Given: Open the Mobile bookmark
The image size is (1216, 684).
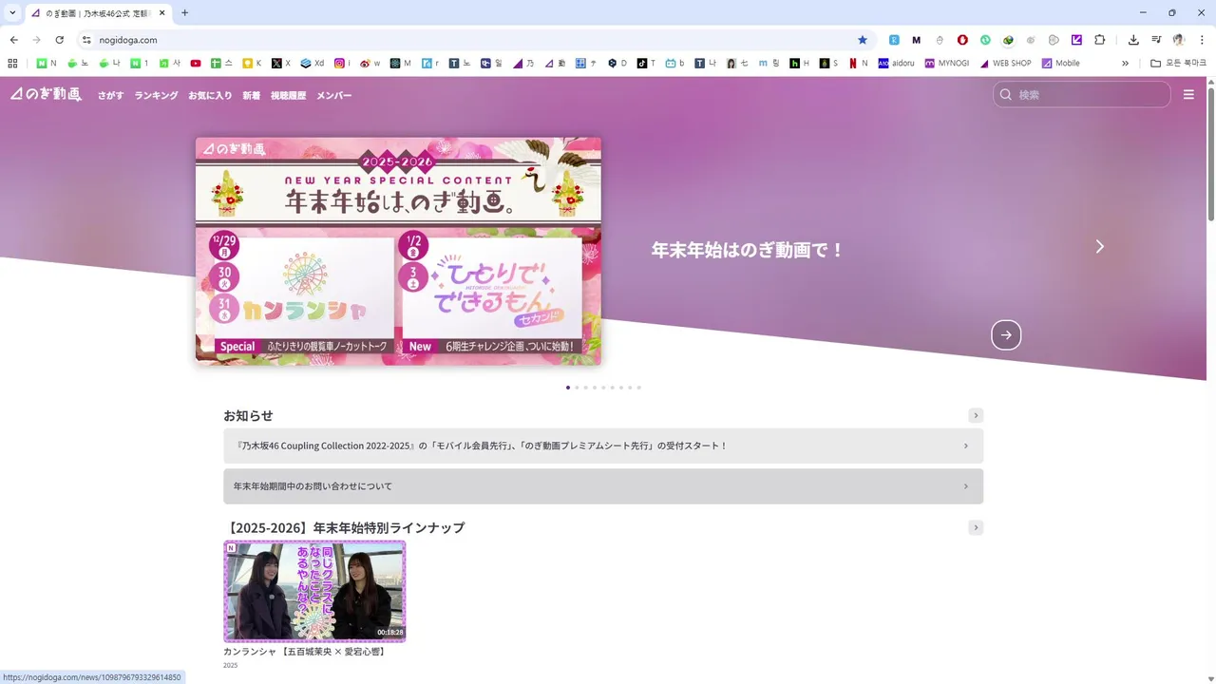Looking at the screenshot, I should [1061, 64].
